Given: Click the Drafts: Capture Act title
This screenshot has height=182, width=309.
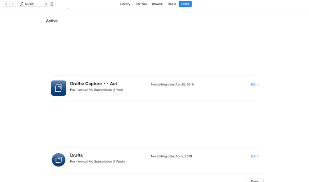Looking at the screenshot, I should click(x=94, y=84).
